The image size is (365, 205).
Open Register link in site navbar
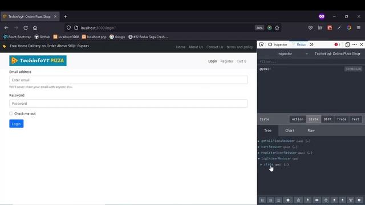(227, 61)
